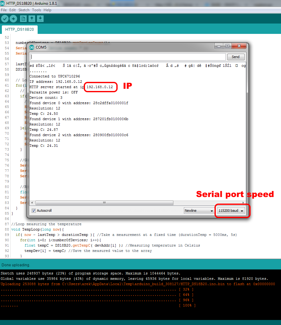
Task: Click the serial monitor horizontal scrollbar thumb
Action: 104,203
